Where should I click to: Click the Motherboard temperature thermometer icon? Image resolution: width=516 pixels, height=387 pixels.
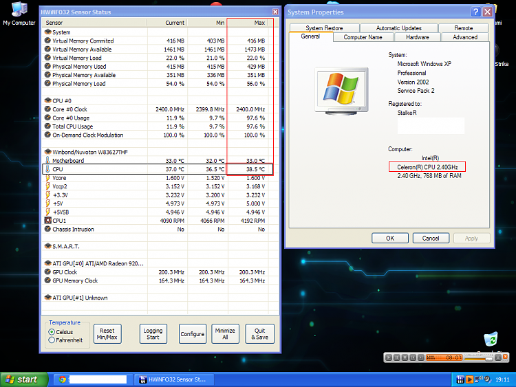pyautogui.click(x=47, y=160)
